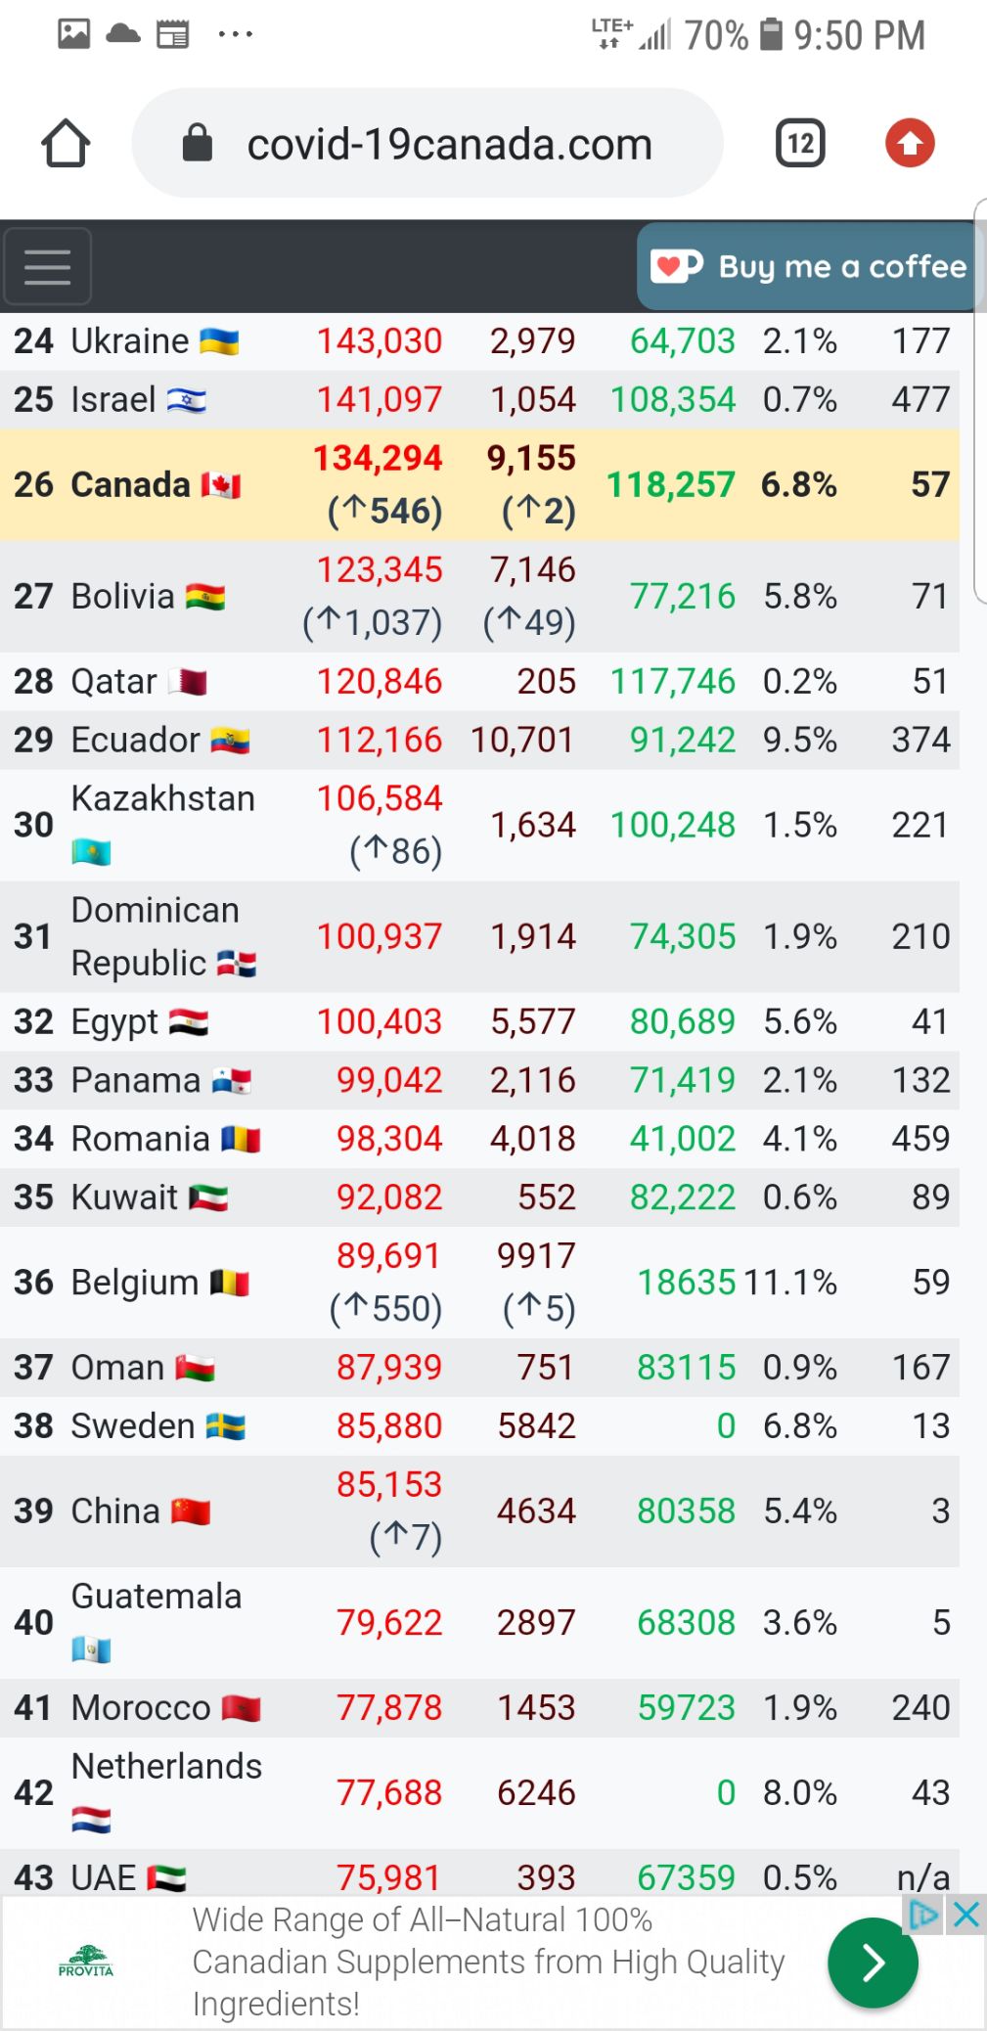Tap the Provita ad logo
The width and height of the screenshot is (987, 2031).
tap(86, 1962)
